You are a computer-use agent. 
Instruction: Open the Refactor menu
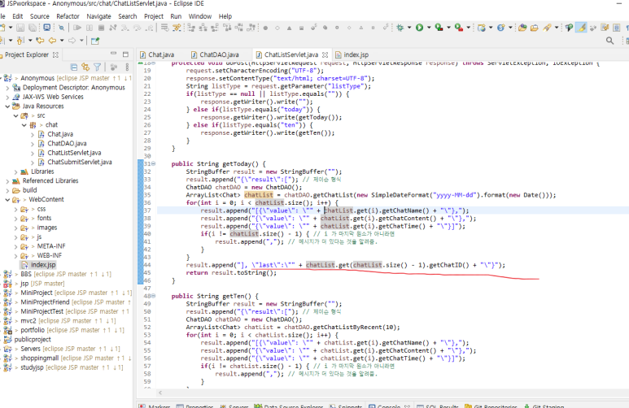[68, 16]
